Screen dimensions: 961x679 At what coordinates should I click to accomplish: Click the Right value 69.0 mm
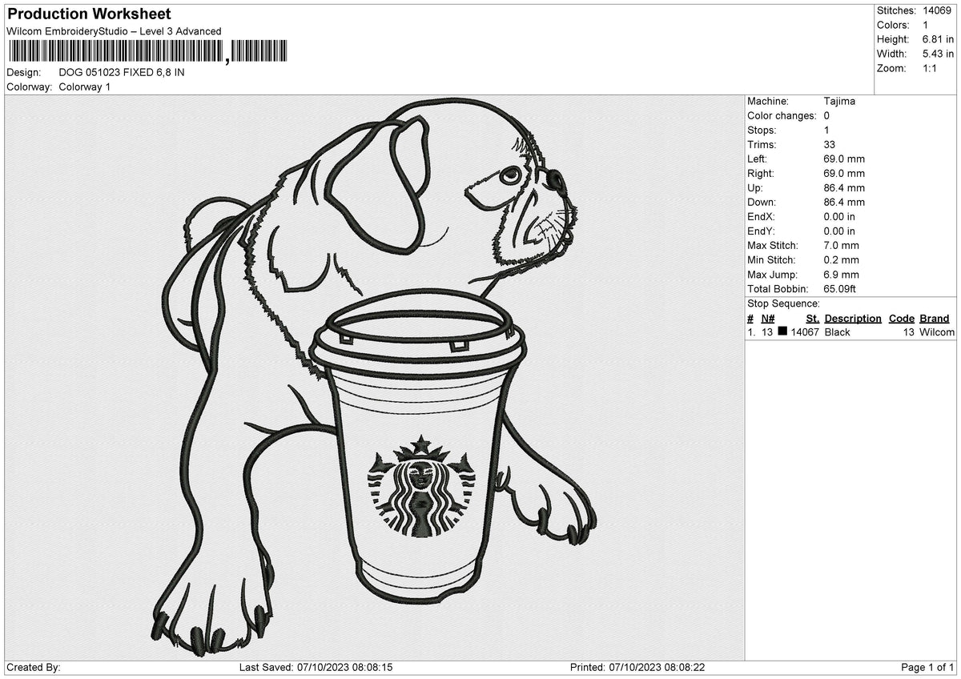[x=844, y=173]
